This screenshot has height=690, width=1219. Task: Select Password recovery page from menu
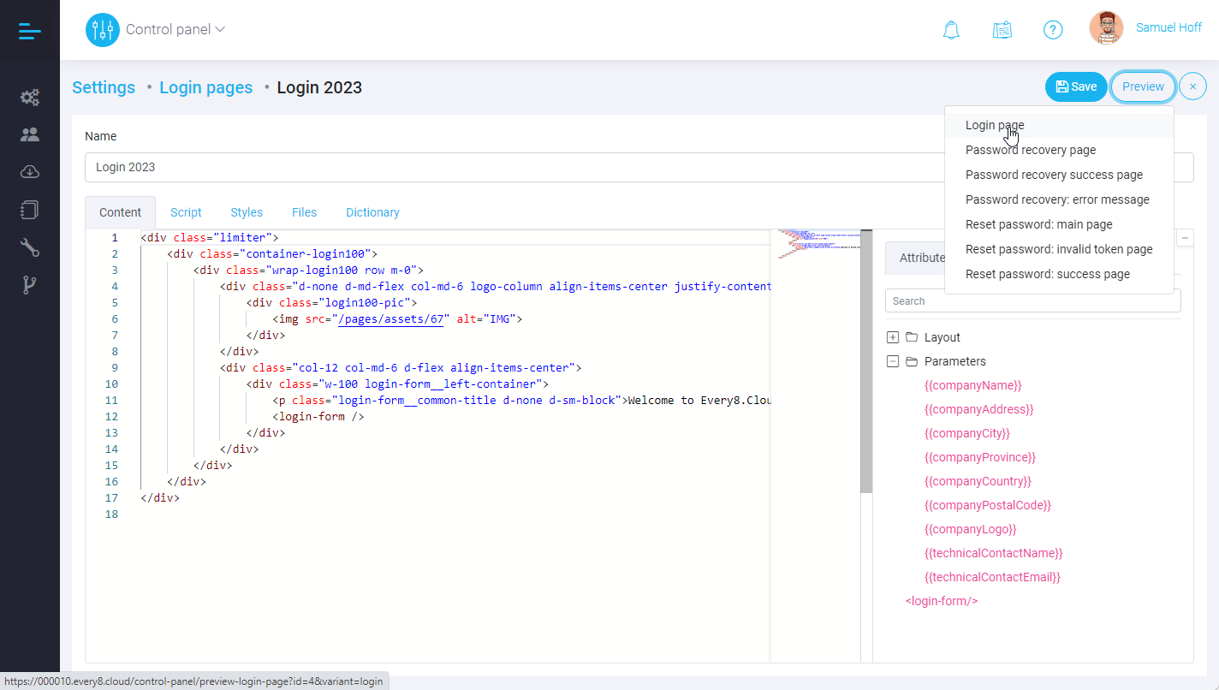[1031, 150]
